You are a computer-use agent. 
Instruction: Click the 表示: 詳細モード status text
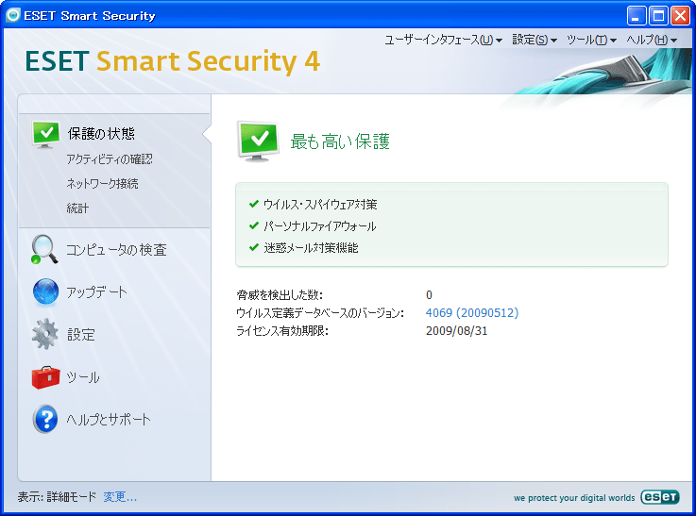(57, 497)
